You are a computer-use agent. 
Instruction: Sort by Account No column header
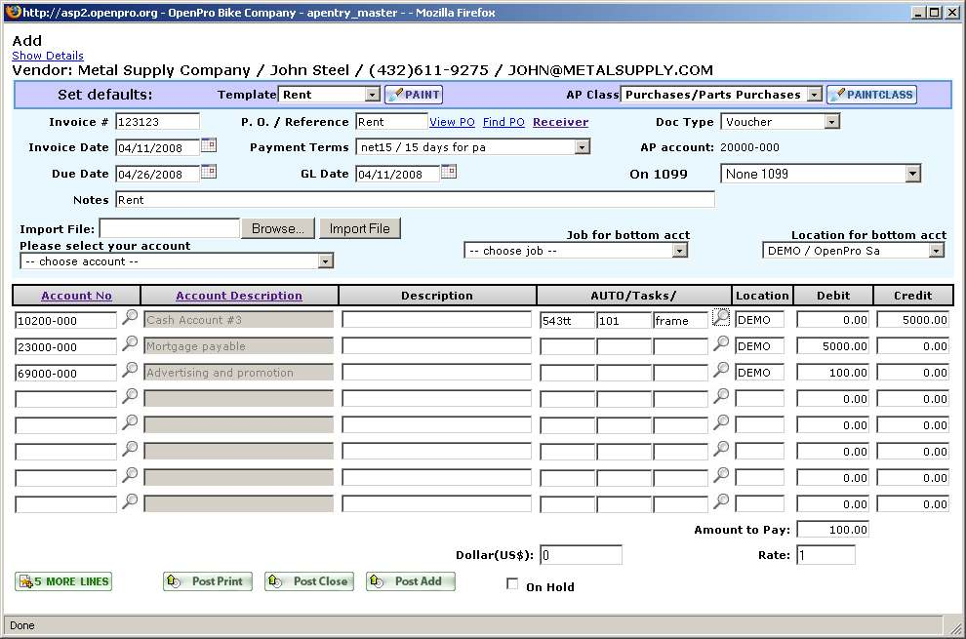(x=76, y=296)
